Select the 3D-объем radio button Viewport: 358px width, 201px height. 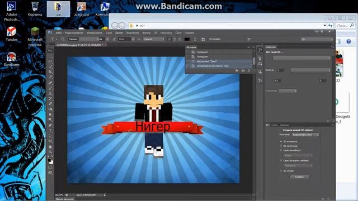pyautogui.click(x=281, y=171)
